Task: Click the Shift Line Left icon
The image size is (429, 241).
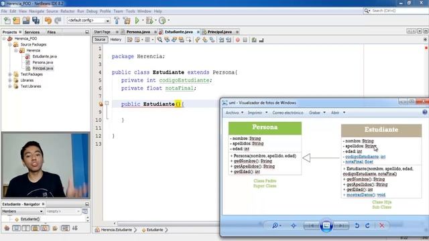Action: click(x=221, y=40)
